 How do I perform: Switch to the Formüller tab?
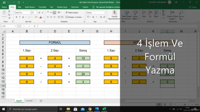(x=42, y=7)
